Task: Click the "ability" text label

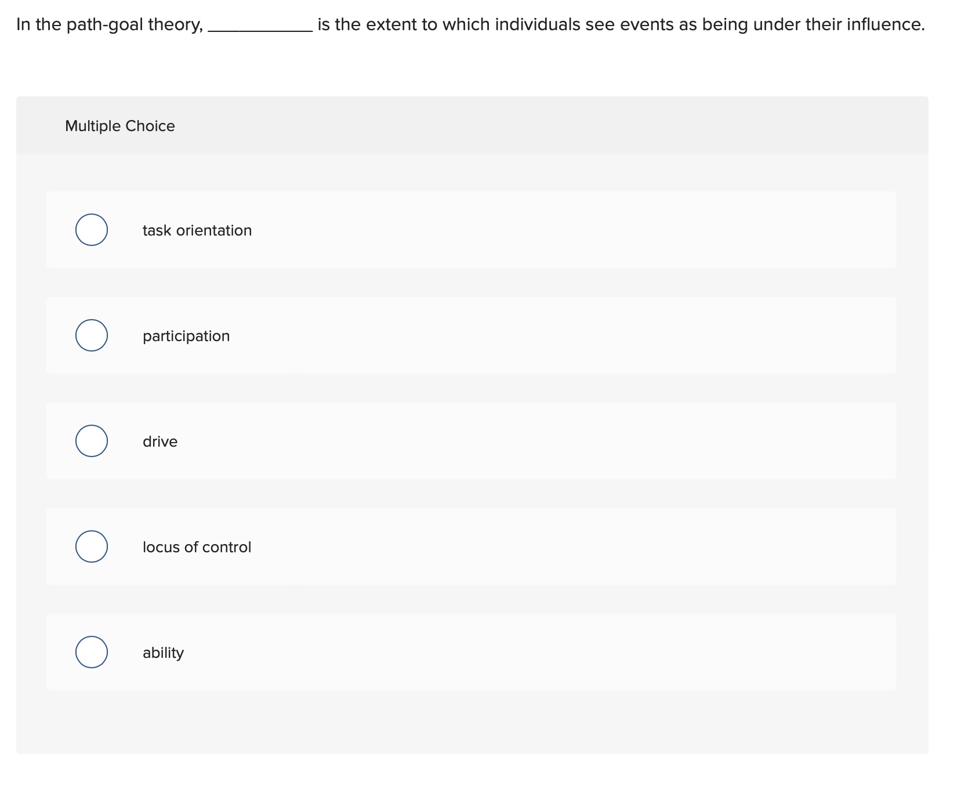Action: (163, 651)
